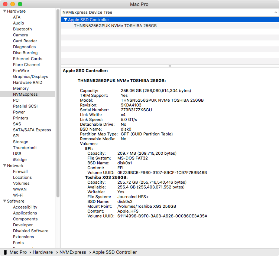Collapse the Apple SSD Controller disclosure triangle

(66, 20)
